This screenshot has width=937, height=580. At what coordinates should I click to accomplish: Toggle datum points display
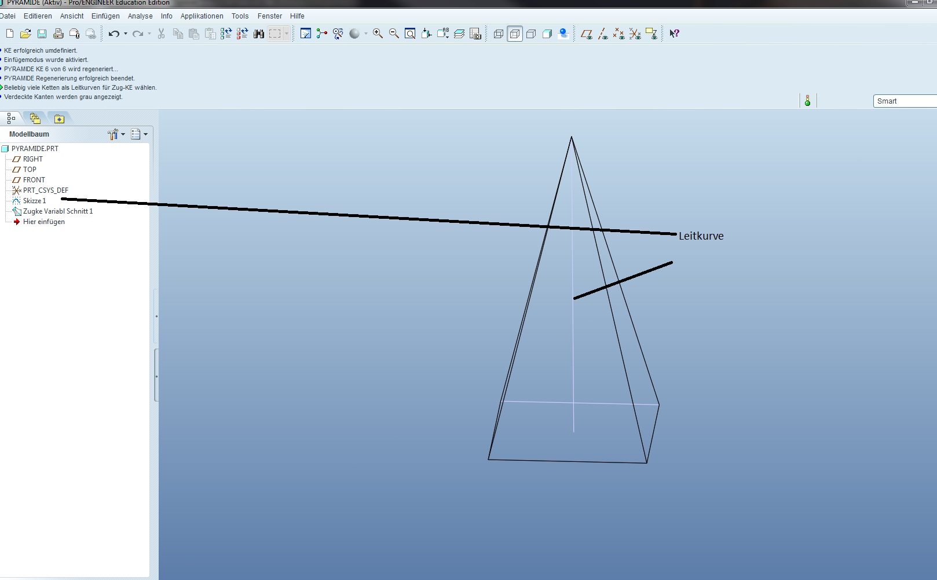(x=619, y=34)
